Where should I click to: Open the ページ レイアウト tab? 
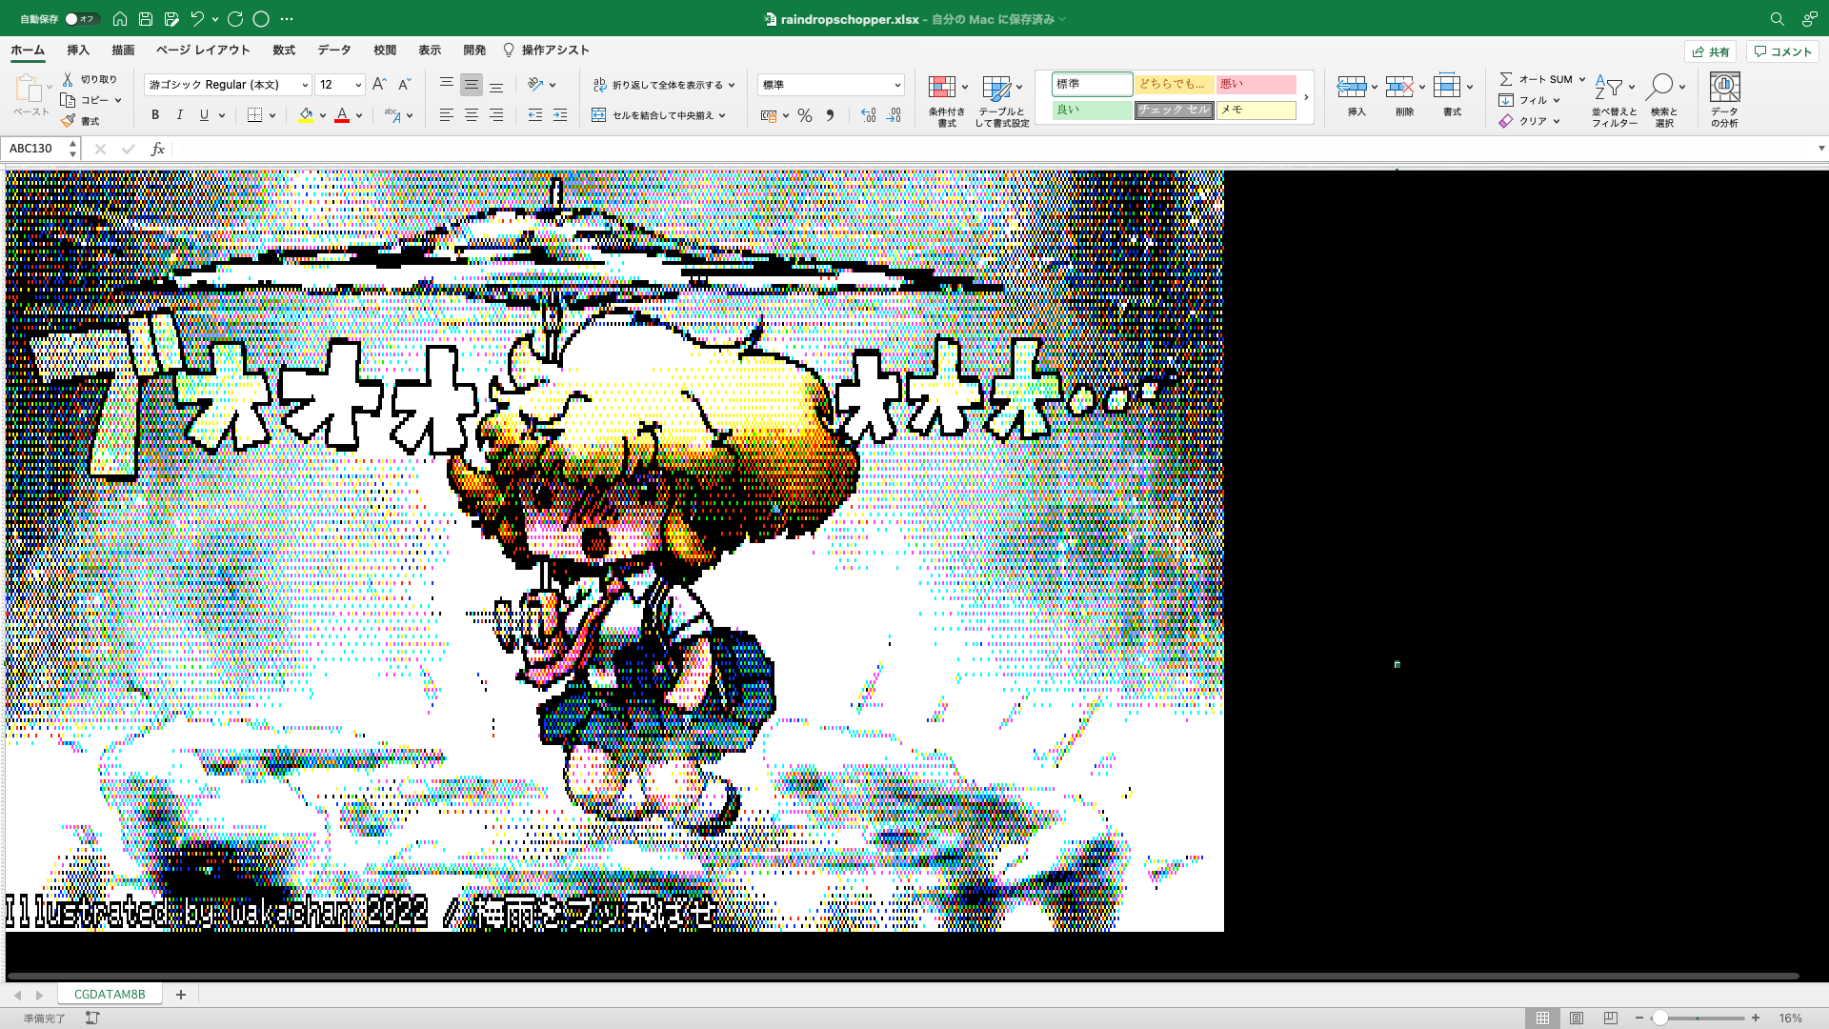point(203,50)
